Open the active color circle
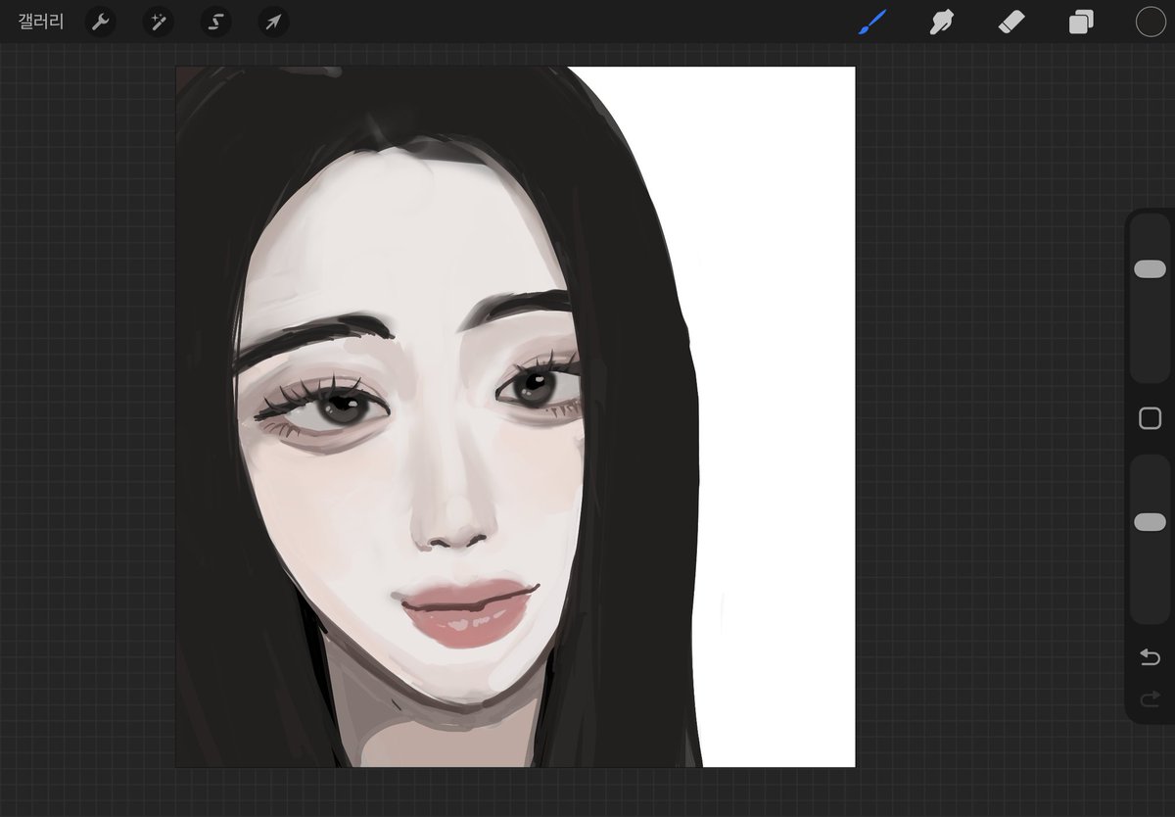The image size is (1175, 817). (x=1151, y=22)
